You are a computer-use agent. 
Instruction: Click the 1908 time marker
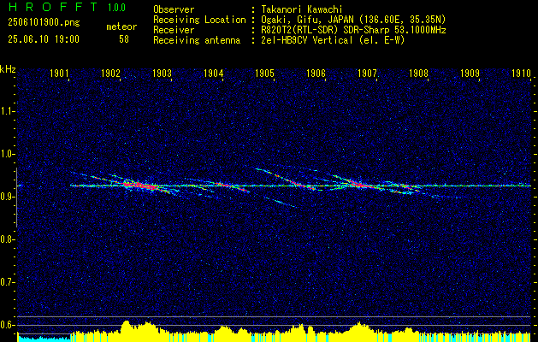[x=418, y=73]
